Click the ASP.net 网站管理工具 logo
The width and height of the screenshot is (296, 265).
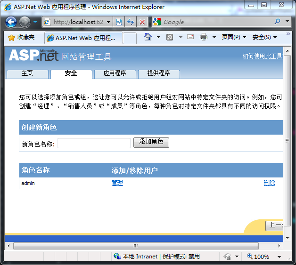[x=60, y=56]
